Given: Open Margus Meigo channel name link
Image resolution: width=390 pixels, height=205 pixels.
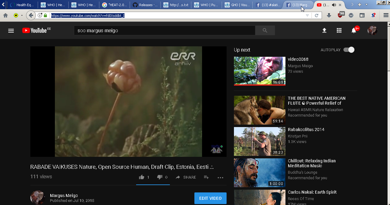Looking at the screenshot, I should coord(64,195).
